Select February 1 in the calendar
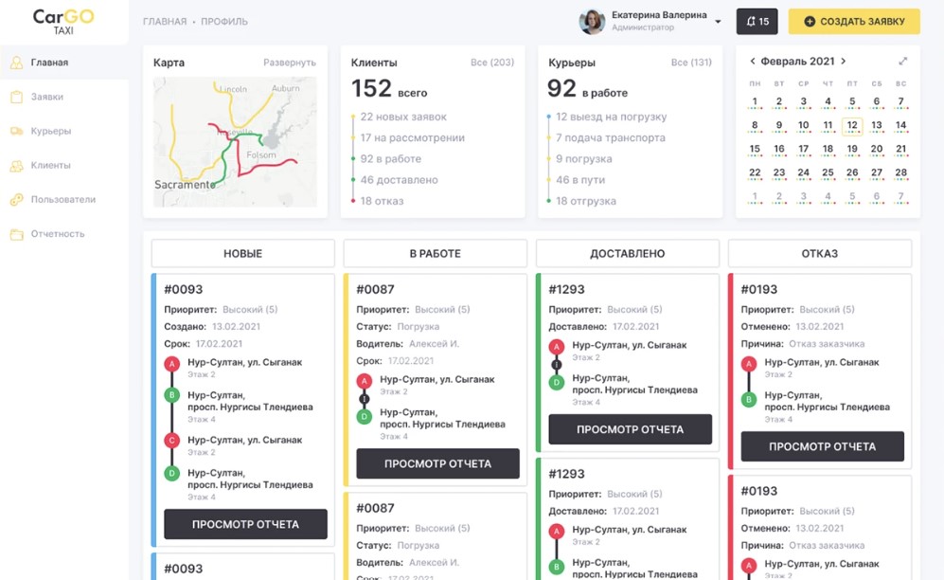 755,101
